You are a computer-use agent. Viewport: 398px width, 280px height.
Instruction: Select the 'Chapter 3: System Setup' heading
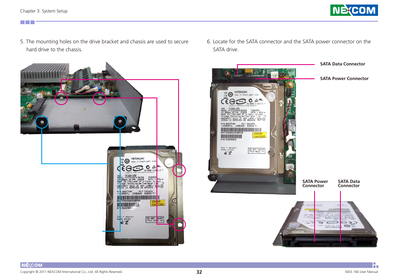point(44,11)
